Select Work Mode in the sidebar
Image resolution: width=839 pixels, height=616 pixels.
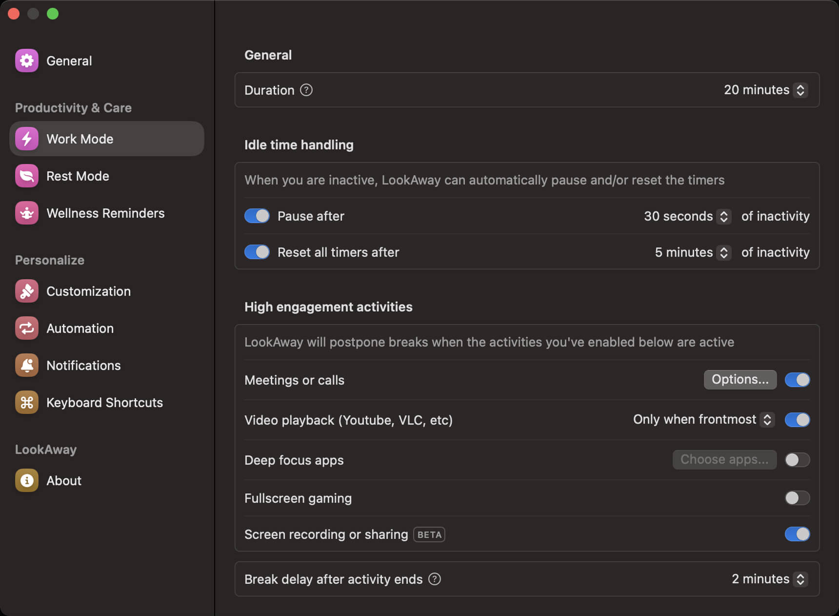coord(107,139)
